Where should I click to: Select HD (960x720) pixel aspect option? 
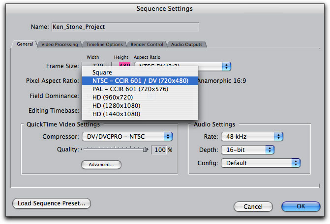point(112,97)
